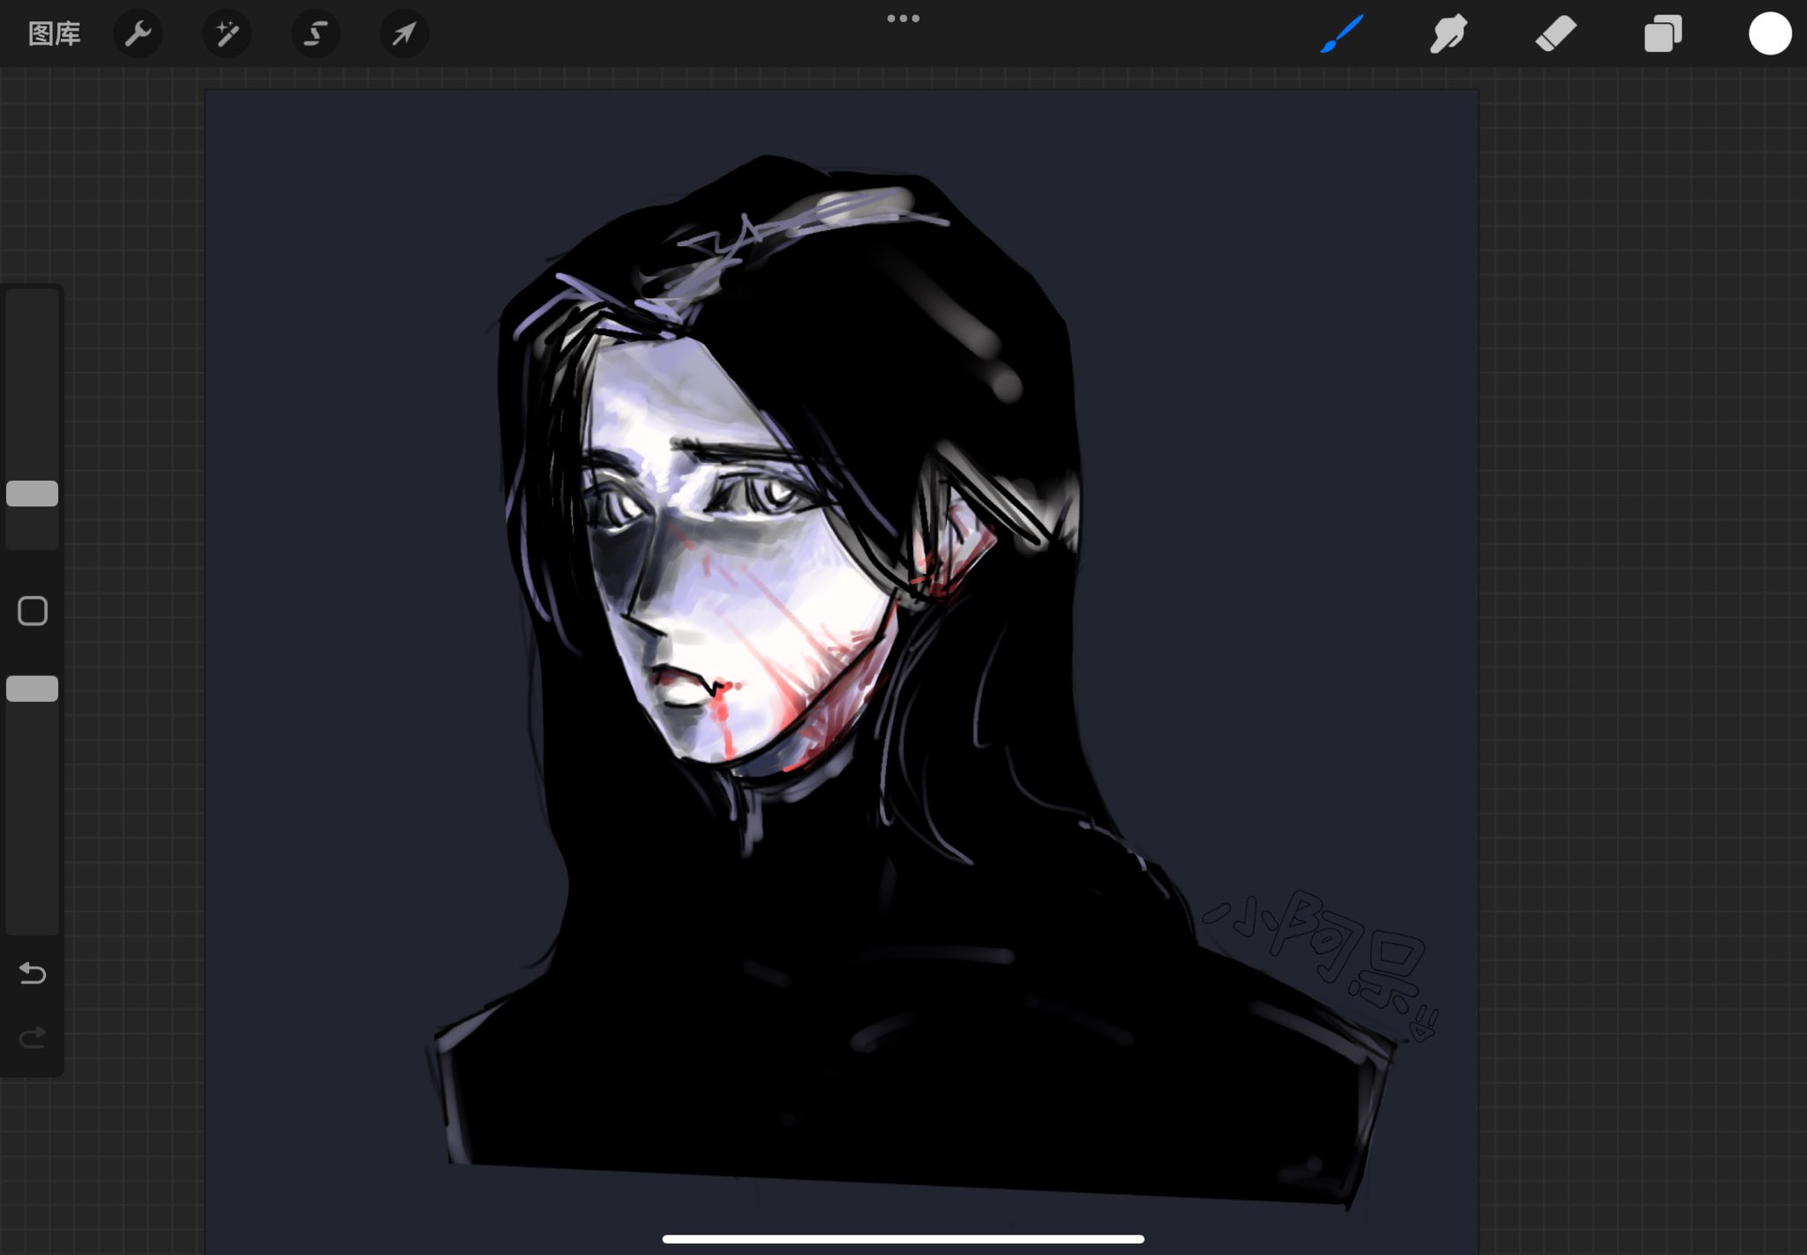Select the Smudge tool

1448,34
